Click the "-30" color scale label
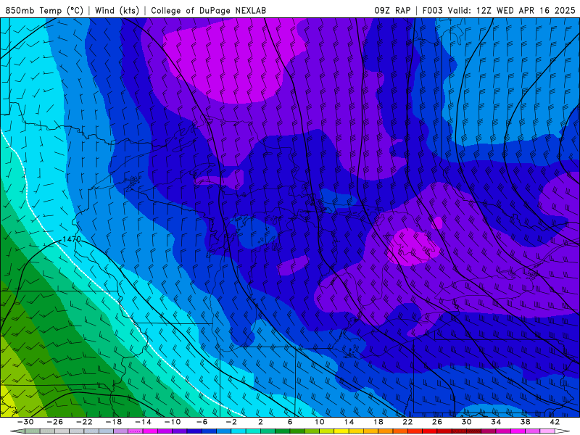The height and width of the screenshot is (435, 580). point(25,422)
